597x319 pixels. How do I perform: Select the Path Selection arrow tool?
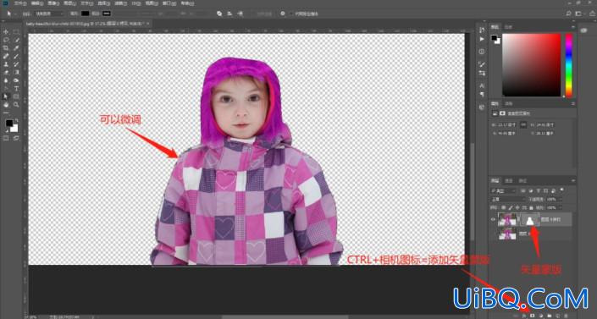[6, 96]
